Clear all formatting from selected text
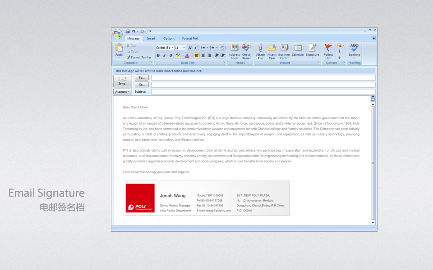The image size is (433, 270). 222,48
